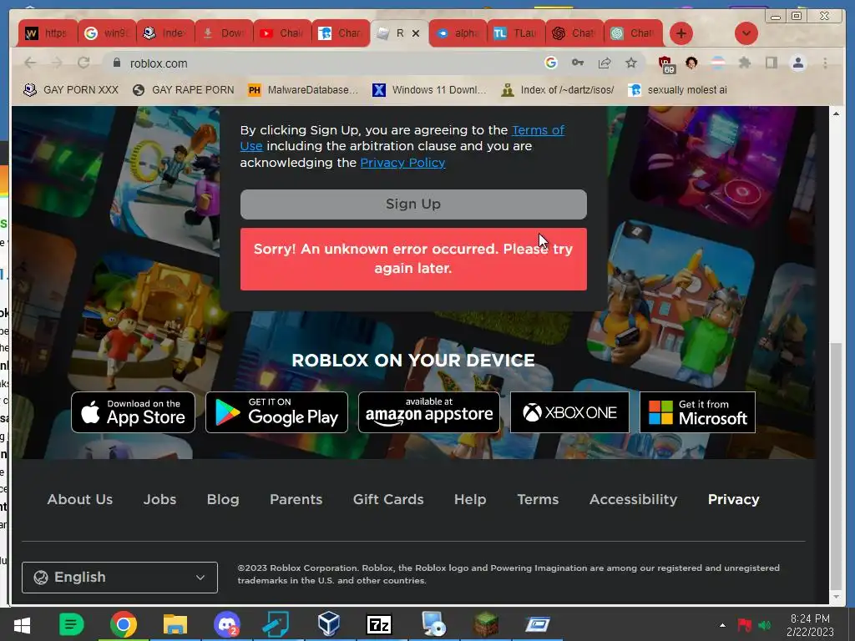The width and height of the screenshot is (855, 641).
Task: Switch to the 'https' tab with W icon
Action: pyautogui.click(x=48, y=33)
